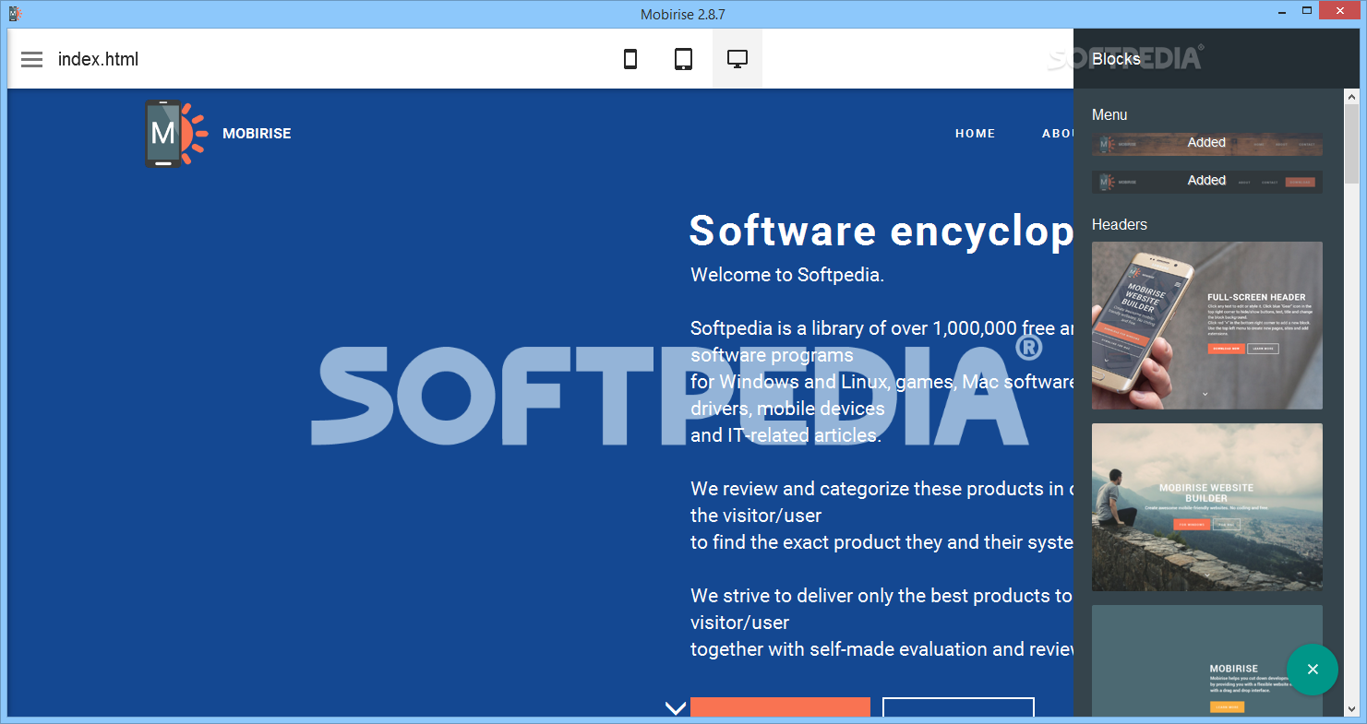Click the scrollbar up arrow
Screen dimensions: 1367x724
pyautogui.click(x=1351, y=96)
